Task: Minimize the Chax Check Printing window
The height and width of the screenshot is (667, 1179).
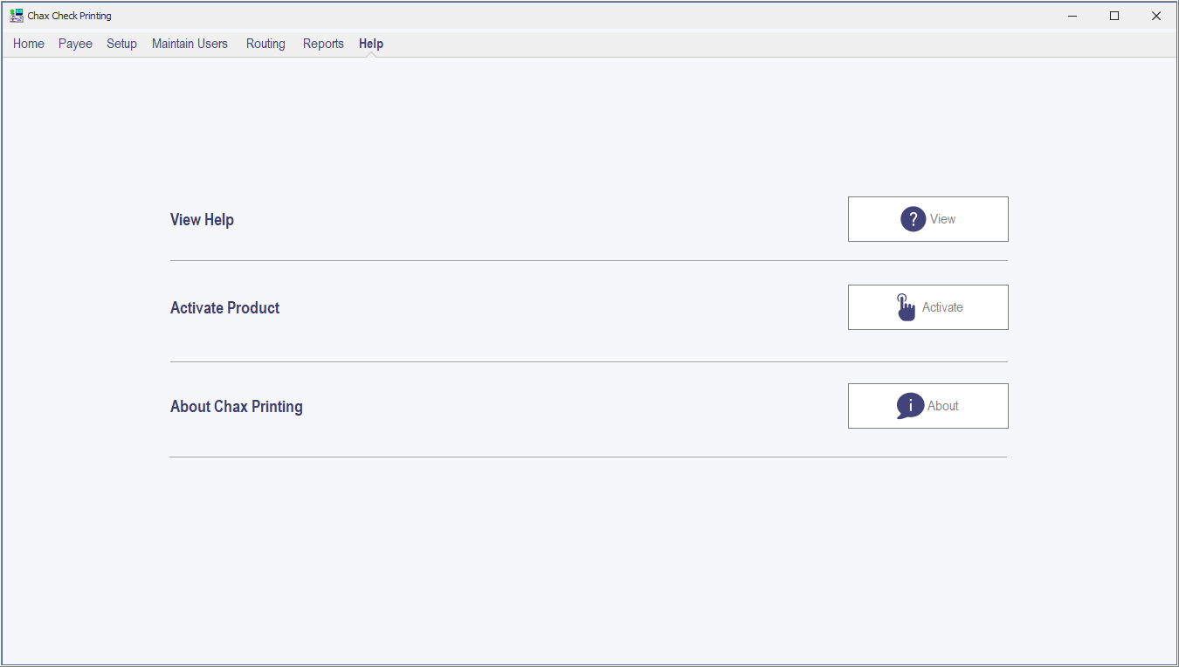Action: coord(1072,16)
